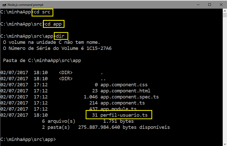Click the 'Pasta de C:\minhaApp\src\app' line
The image size is (227, 146).
42,60
